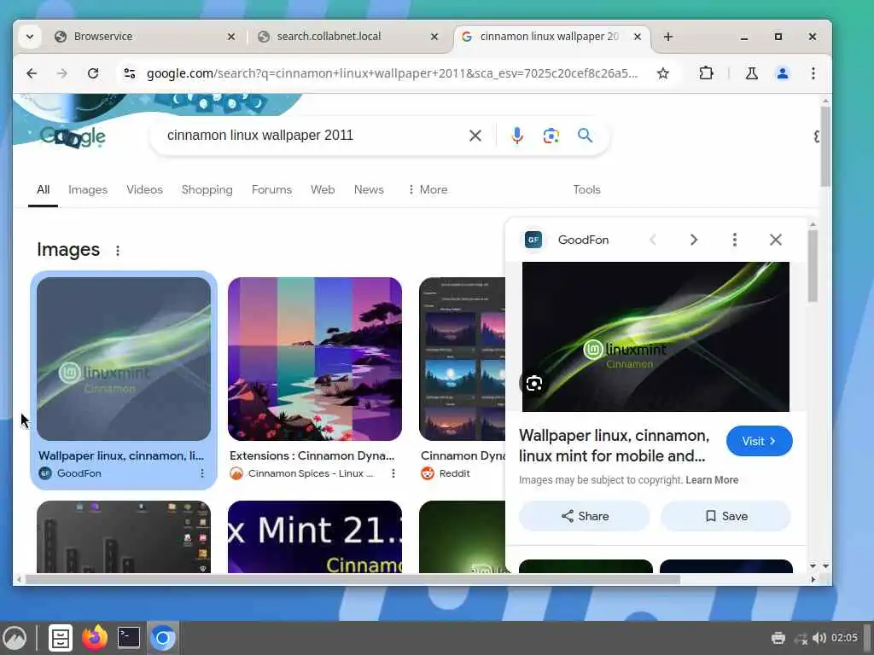Show the previous image in the preview panel

653,240
